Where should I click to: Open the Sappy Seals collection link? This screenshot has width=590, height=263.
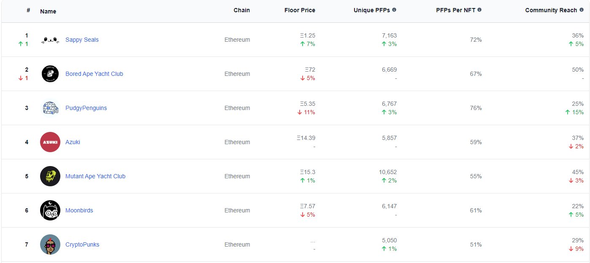coord(82,40)
